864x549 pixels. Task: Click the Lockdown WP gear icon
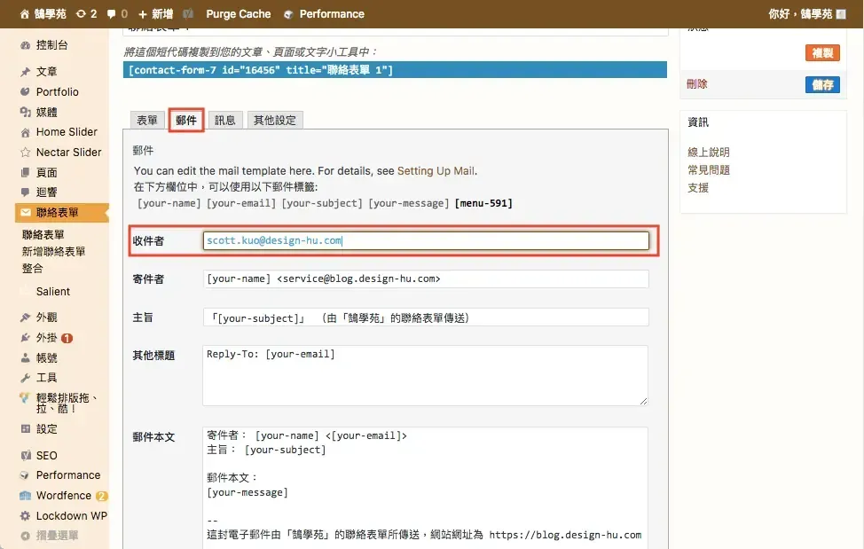26,516
